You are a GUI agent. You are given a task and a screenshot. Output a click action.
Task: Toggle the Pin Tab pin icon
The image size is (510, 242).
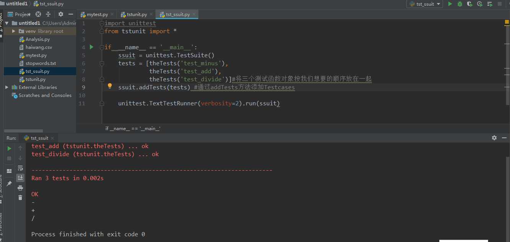(9, 184)
